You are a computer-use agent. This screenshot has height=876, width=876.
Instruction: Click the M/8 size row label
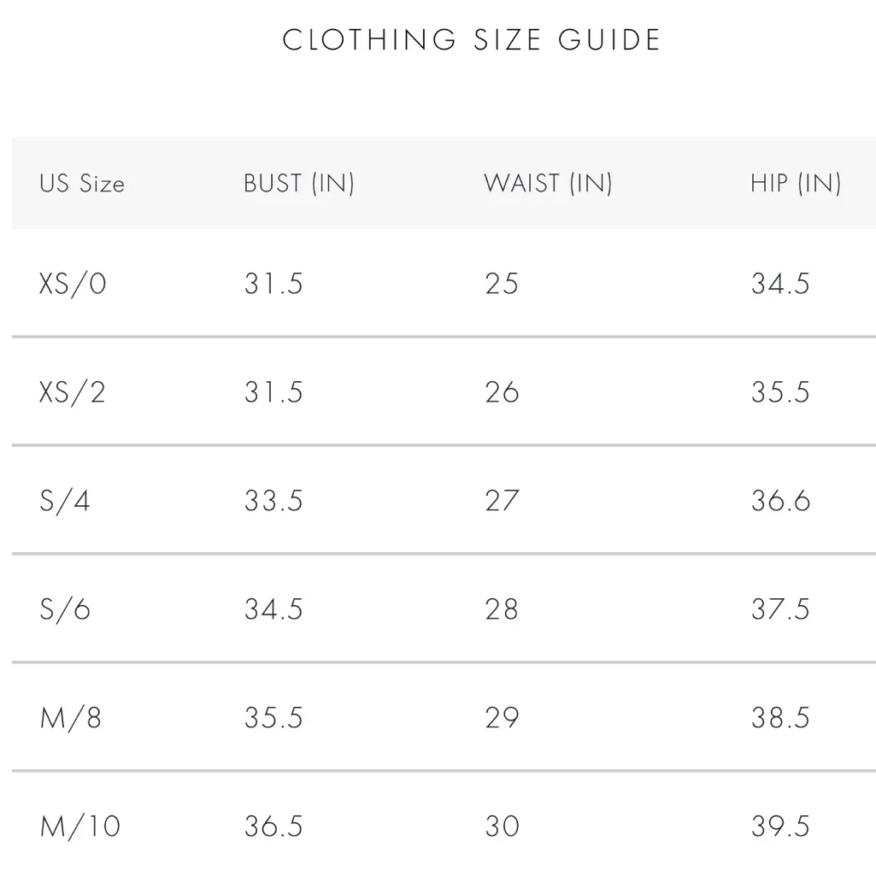[71, 718]
